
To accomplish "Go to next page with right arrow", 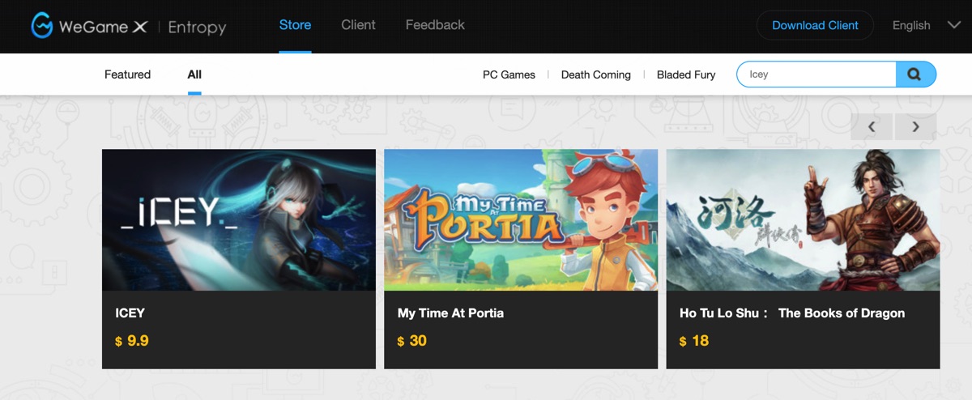I will (x=916, y=126).
